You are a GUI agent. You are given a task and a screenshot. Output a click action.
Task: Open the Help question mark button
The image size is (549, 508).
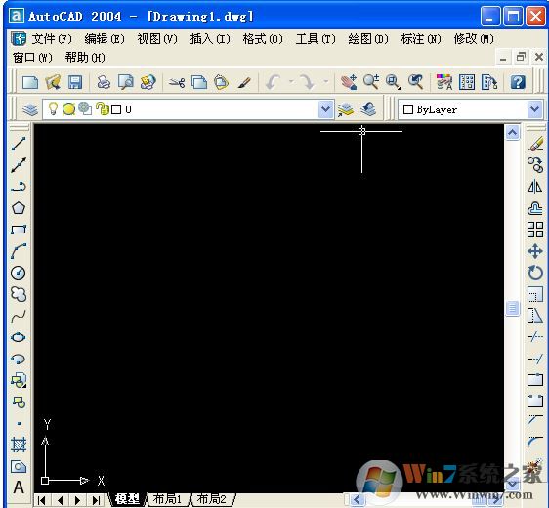pyautogui.click(x=518, y=83)
